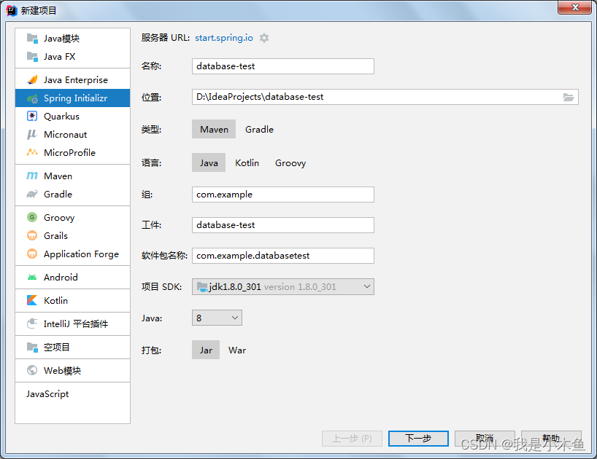The width and height of the screenshot is (597, 459).
Task: Click the 工件 input field
Action: [x=283, y=225]
